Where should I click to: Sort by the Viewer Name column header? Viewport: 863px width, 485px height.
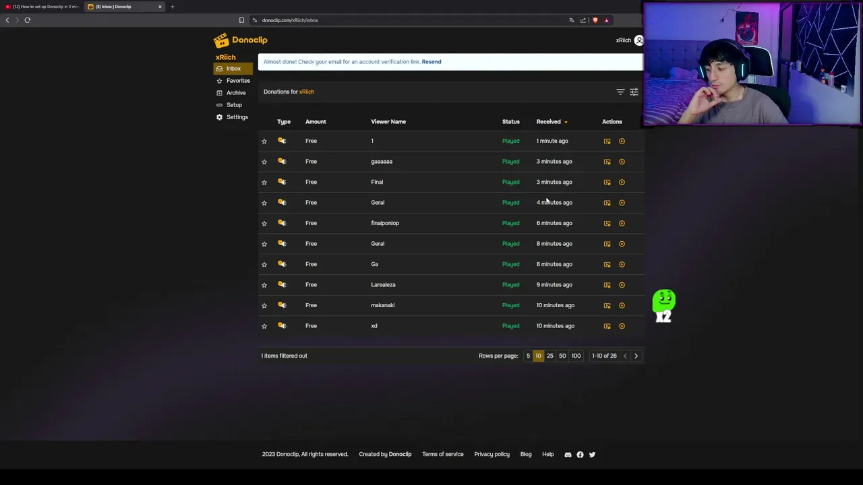click(388, 122)
